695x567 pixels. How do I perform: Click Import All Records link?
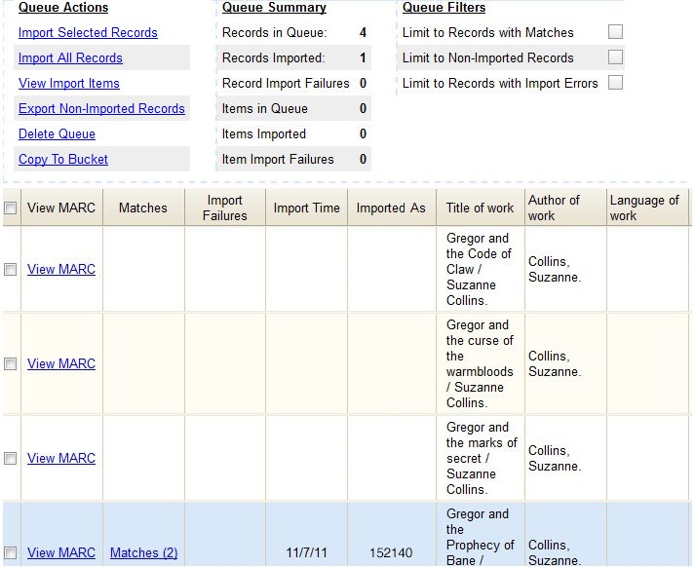[x=70, y=58]
